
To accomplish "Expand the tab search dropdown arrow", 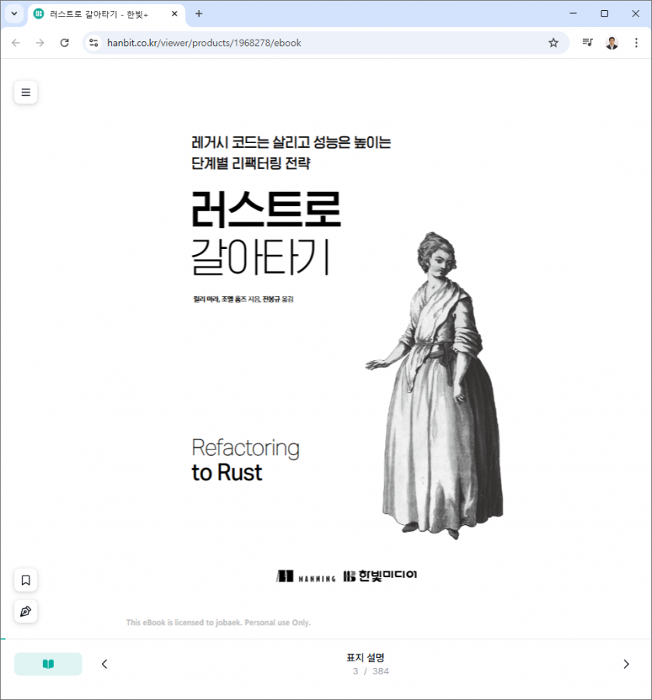I will point(14,14).
